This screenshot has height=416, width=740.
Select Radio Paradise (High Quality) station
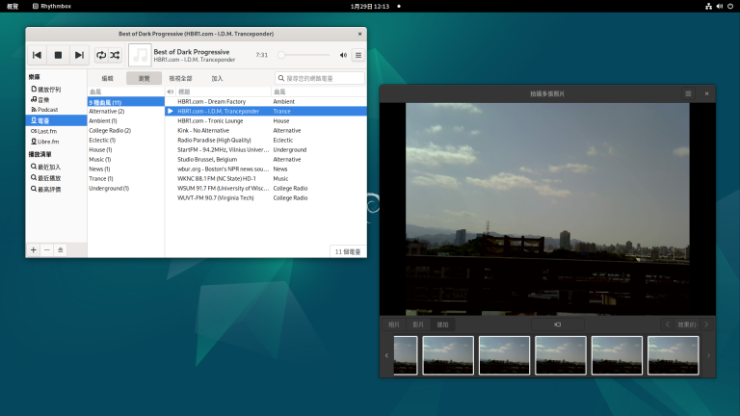point(266,140)
